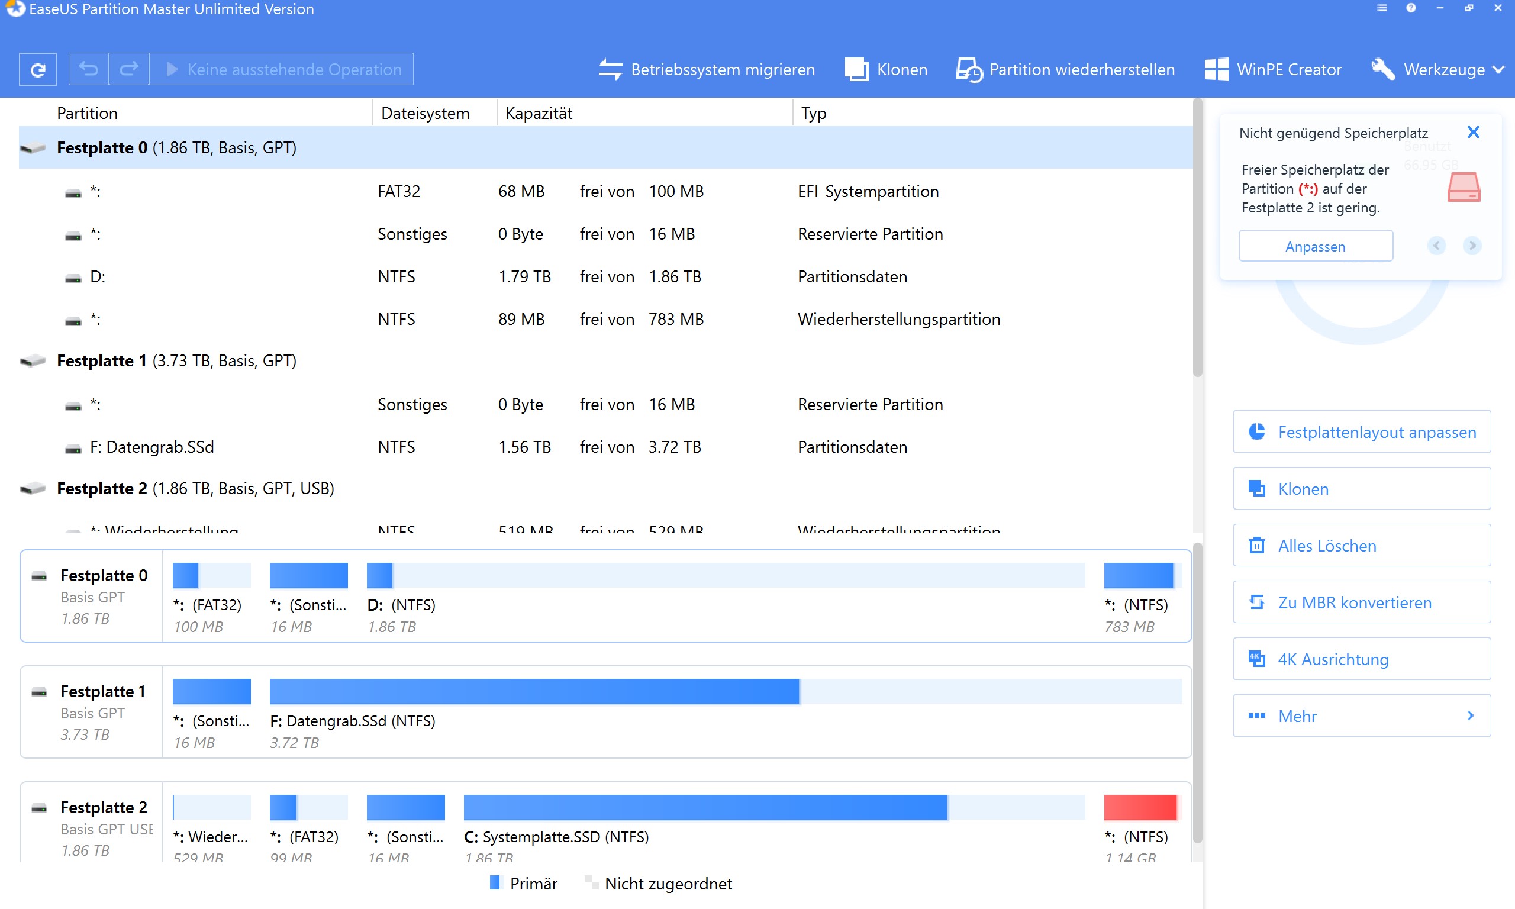Launch WinPE Creator
The height and width of the screenshot is (909, 1515).
coord(1273,69)
